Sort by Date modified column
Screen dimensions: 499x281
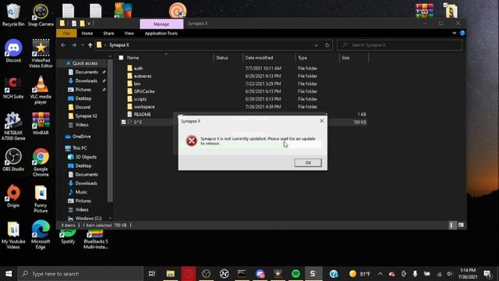click(259, 58)
